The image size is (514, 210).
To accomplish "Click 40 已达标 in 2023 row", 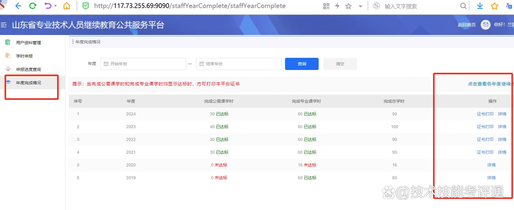I will tap(219, 127).
